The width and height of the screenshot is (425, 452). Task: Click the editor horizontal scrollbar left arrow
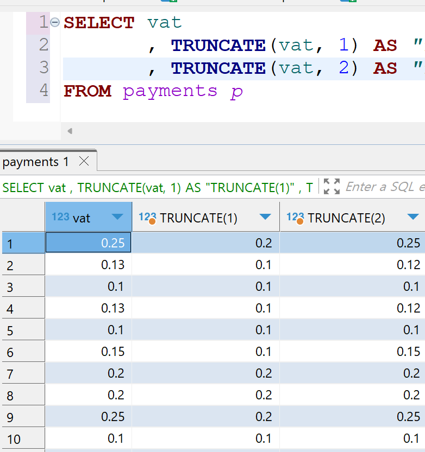(70, 131)
